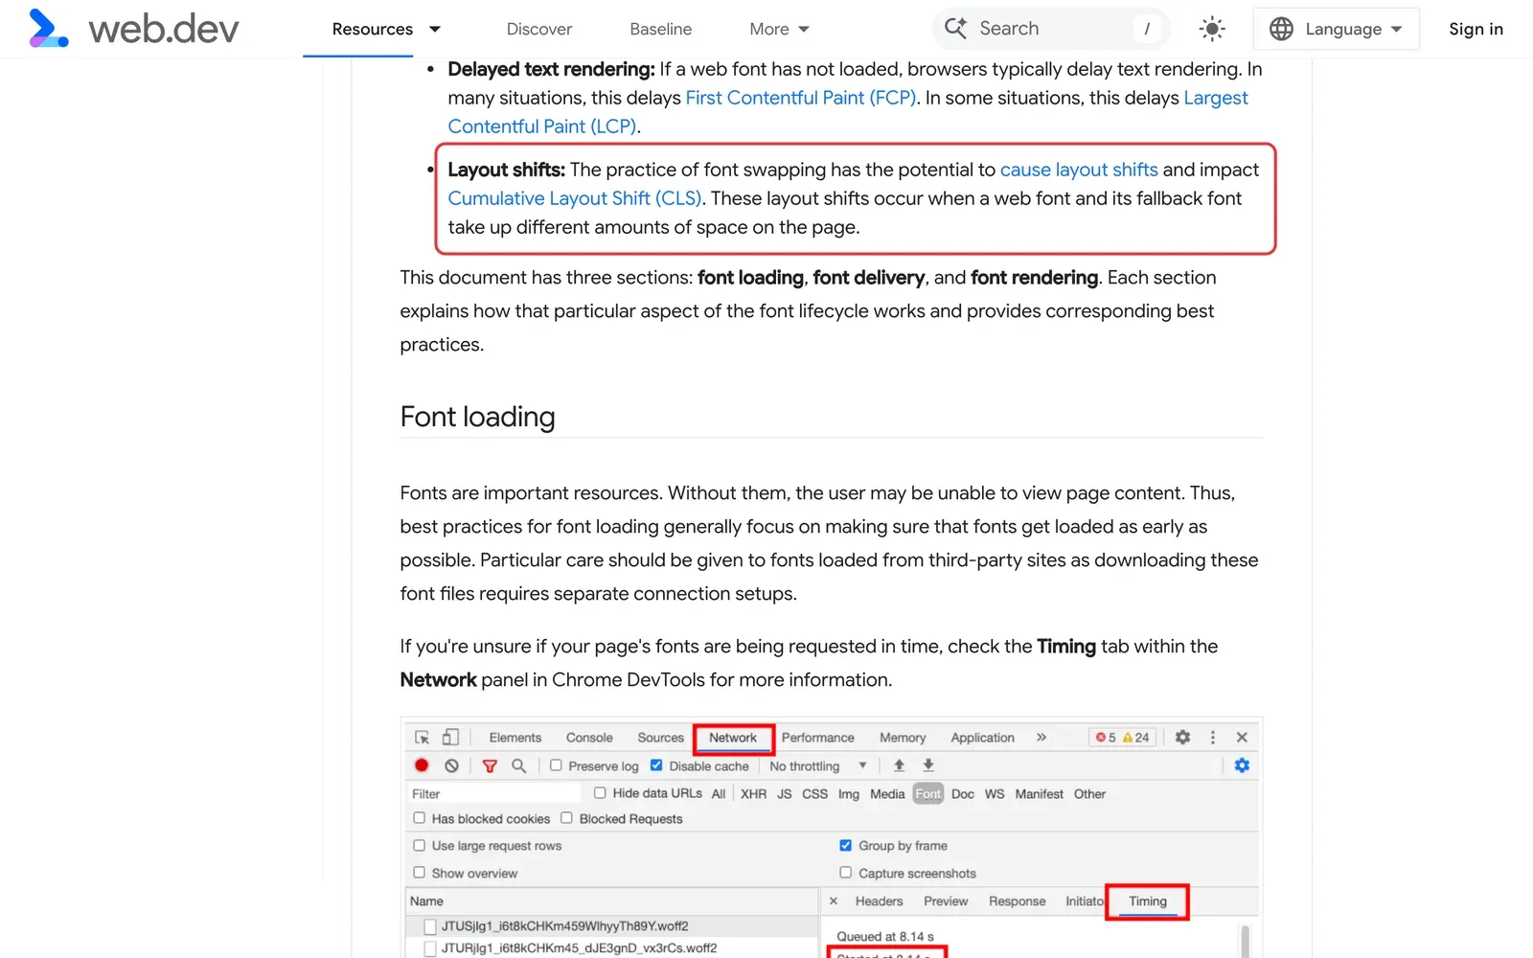Open the Discover page
The image size is (1533, 958).
[x=539, y=29]
